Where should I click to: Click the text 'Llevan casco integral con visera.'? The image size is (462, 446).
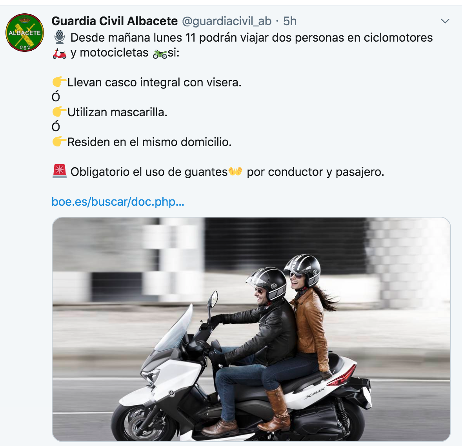(x=155, y=82)
